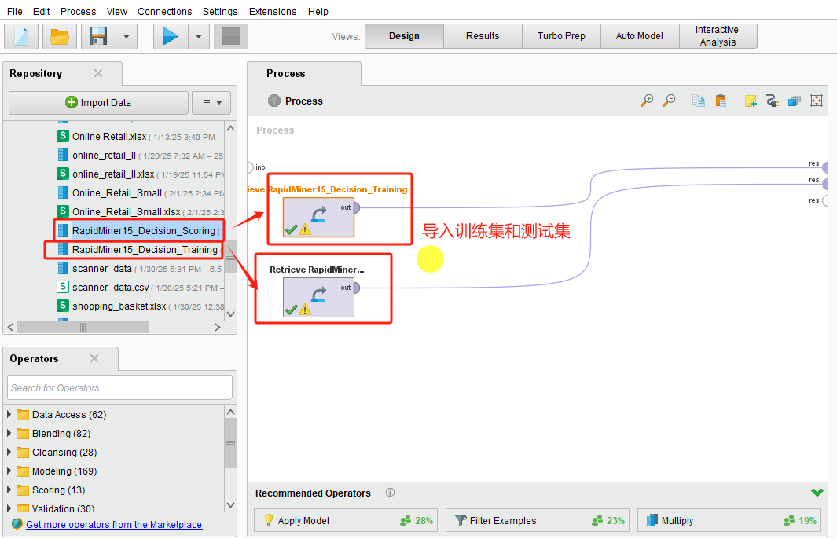837x539 pixels.
Task: Add recommended Multiply operator
Action: (729, 520)
